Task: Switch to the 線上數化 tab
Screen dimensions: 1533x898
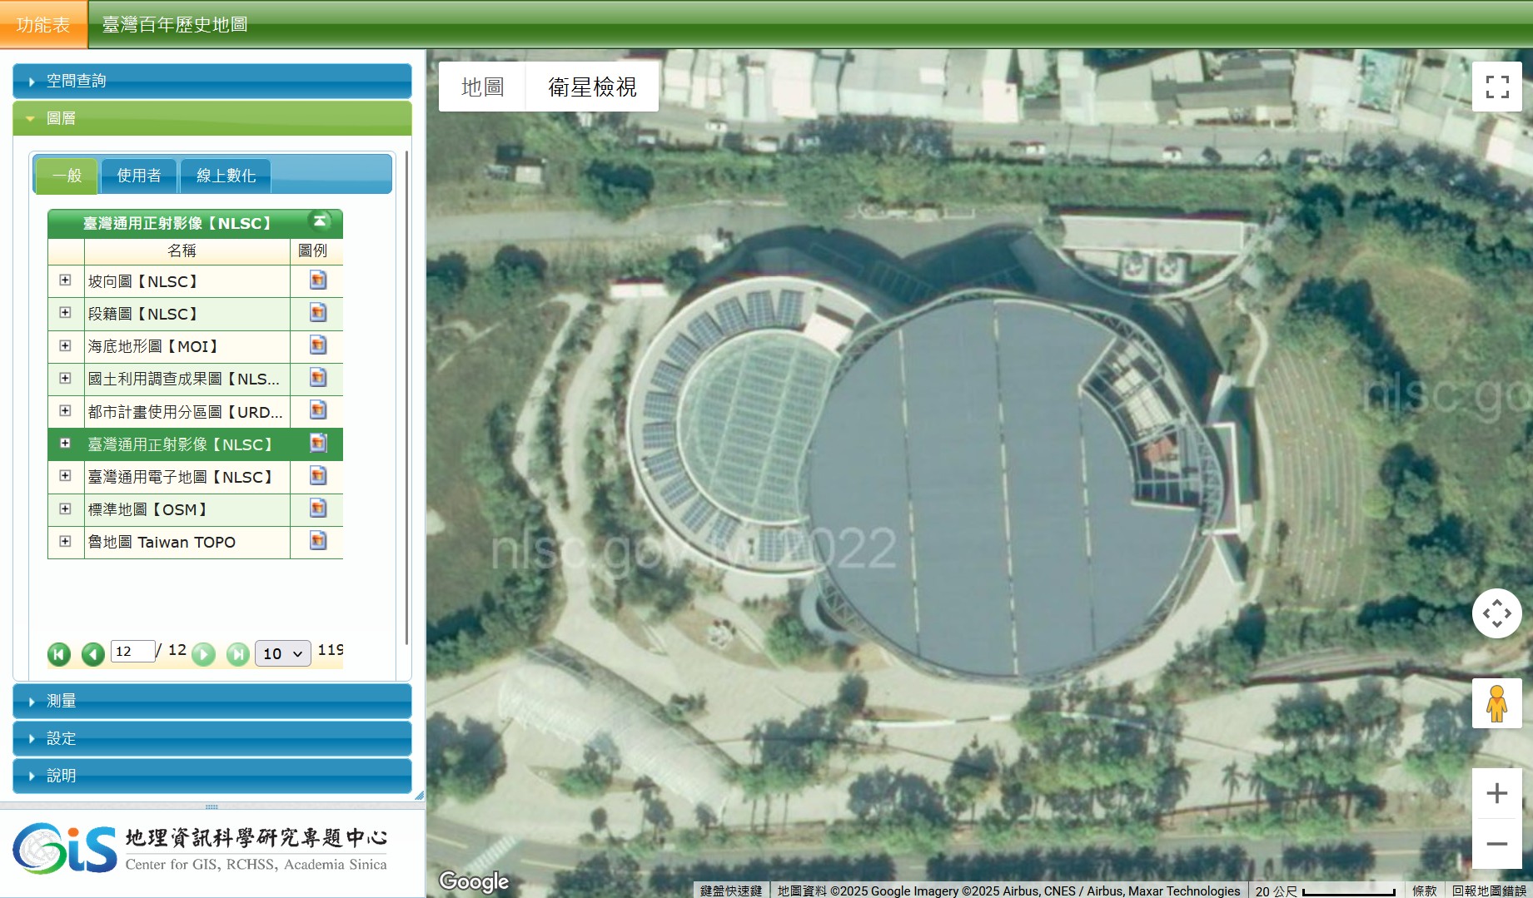Action: click(226, 176)
